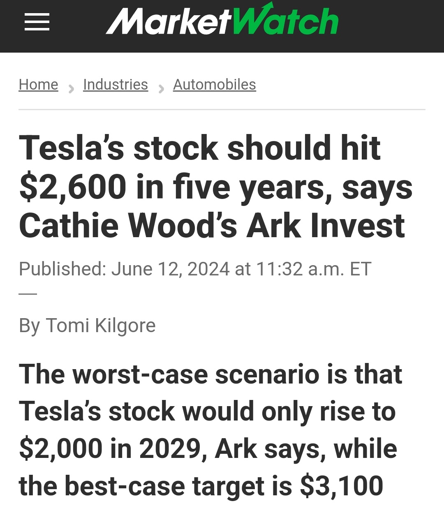444x513 pixels.
Task: Click the dark header bar logo area
Action: 222,25
